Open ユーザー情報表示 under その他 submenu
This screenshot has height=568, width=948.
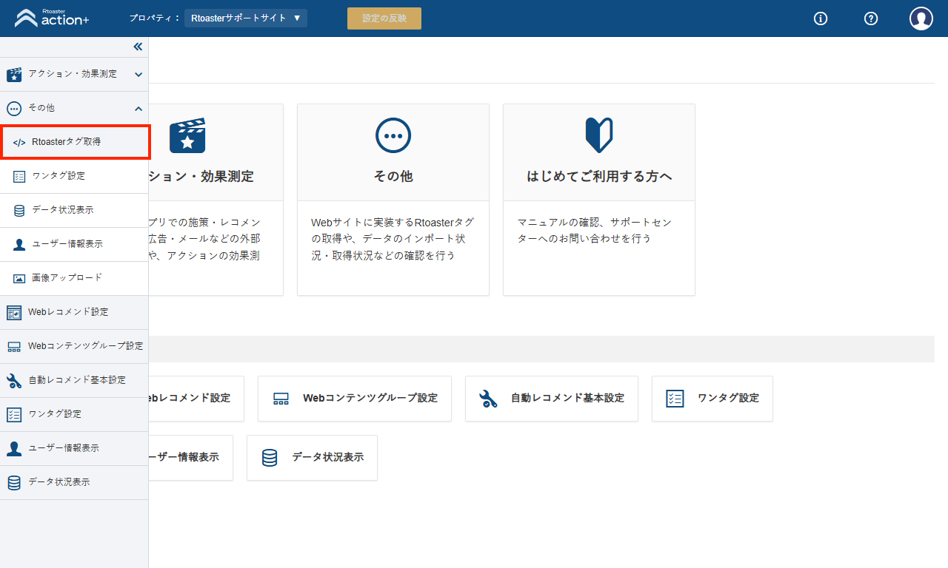point(74,244)
